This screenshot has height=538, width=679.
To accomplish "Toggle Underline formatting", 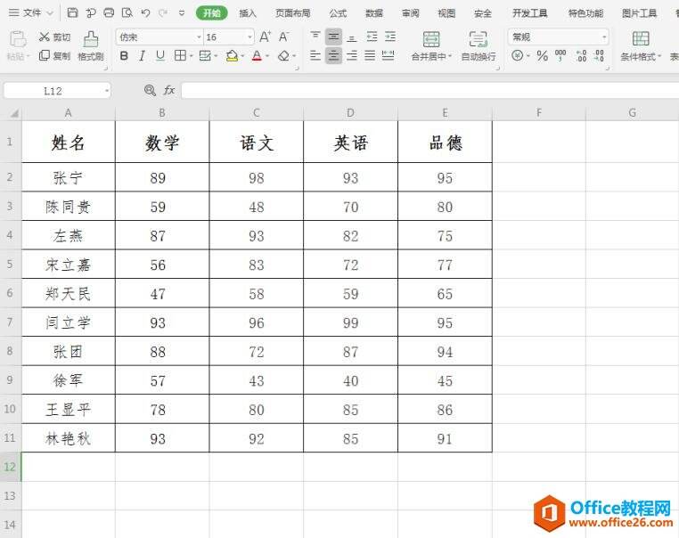I will pos(160,56).
